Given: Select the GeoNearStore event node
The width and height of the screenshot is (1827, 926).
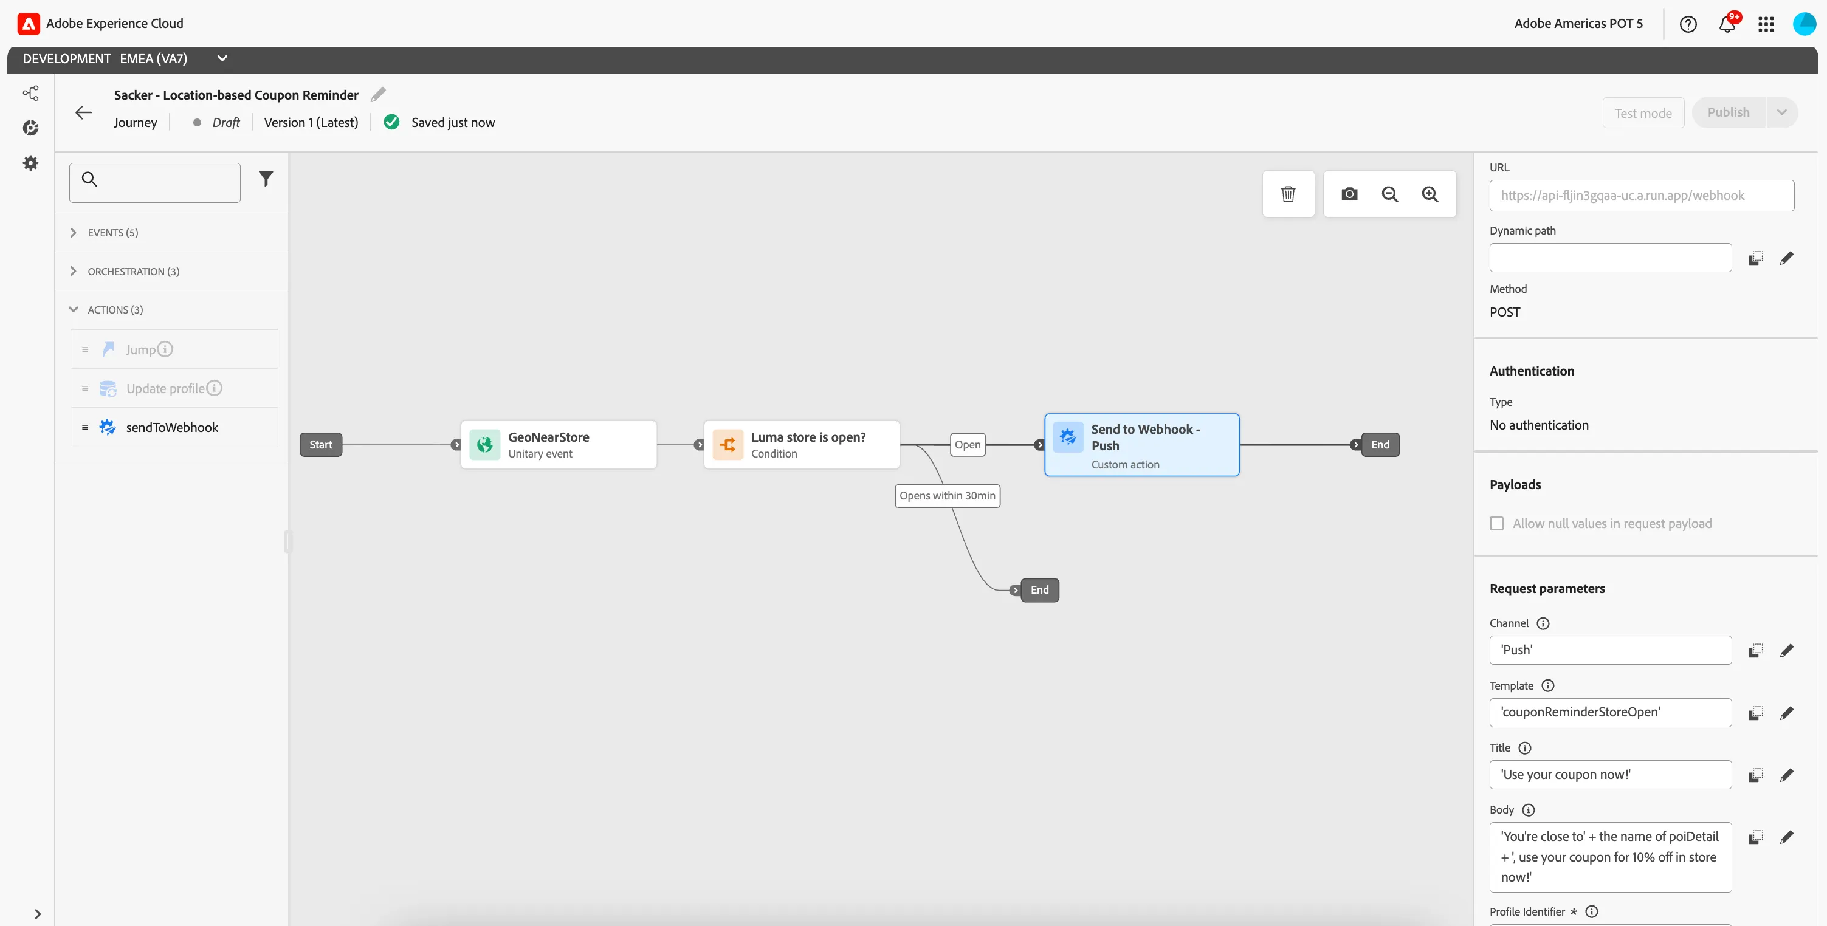Looking at the screenshot, I should (558, 445).
